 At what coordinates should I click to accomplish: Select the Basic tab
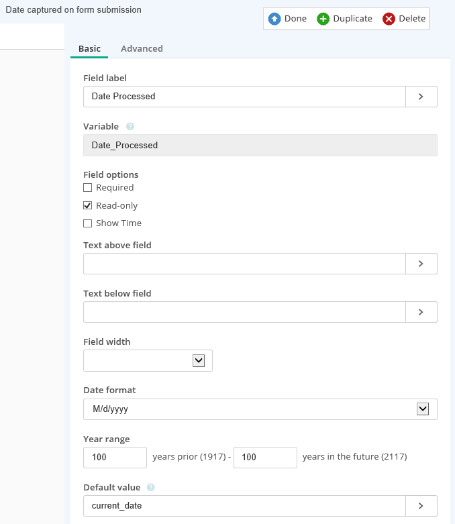89,48
